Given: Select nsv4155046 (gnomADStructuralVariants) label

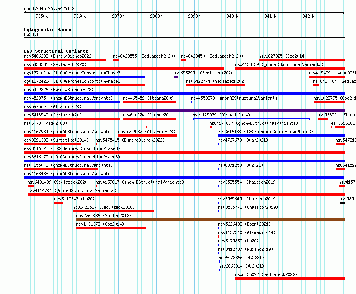Looking at the screenshot, I should click(68, 165).
